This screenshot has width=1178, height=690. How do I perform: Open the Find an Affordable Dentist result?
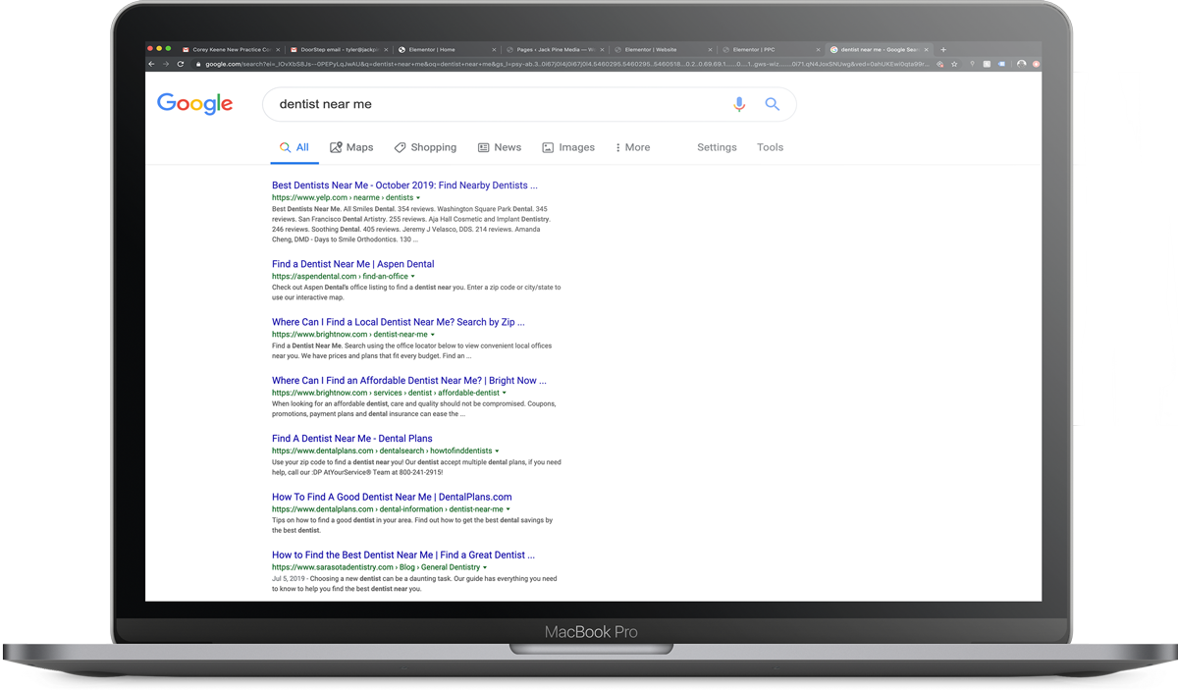click(x=409, y=380)
